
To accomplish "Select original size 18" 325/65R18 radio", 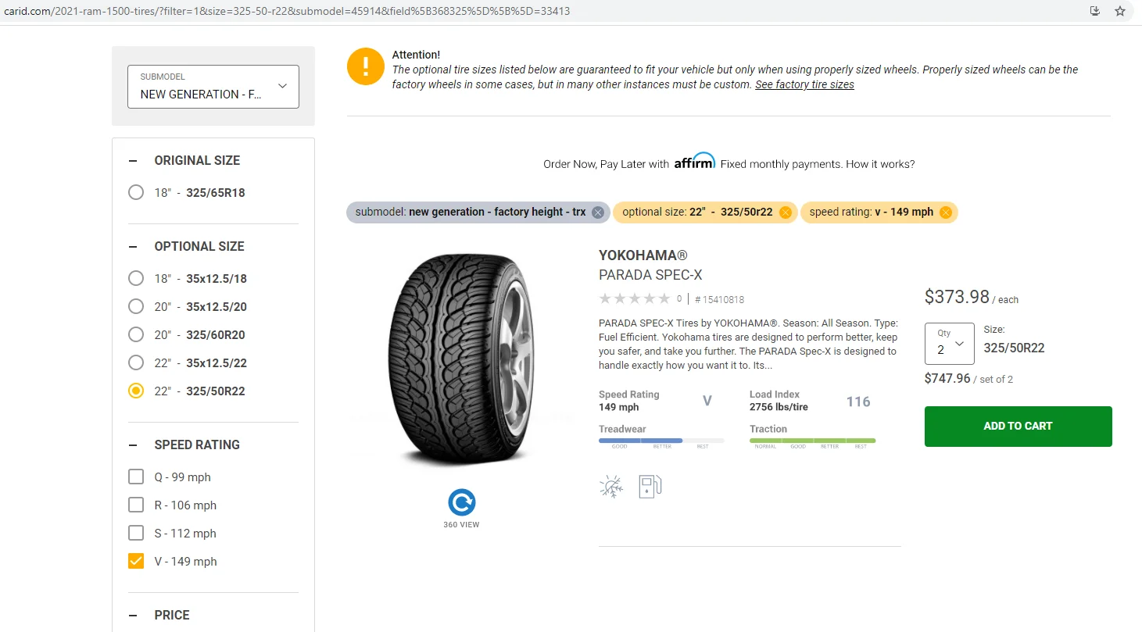I will point(136,193).
